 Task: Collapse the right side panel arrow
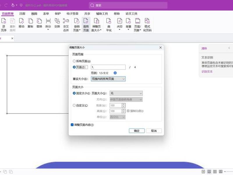click(x=229, y=48)
